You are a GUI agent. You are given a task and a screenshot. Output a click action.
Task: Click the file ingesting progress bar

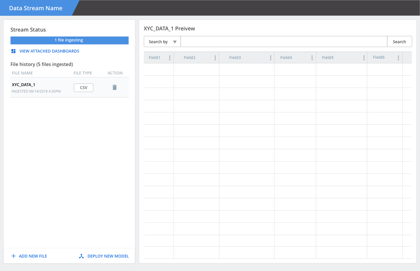[x=69, y=40]
